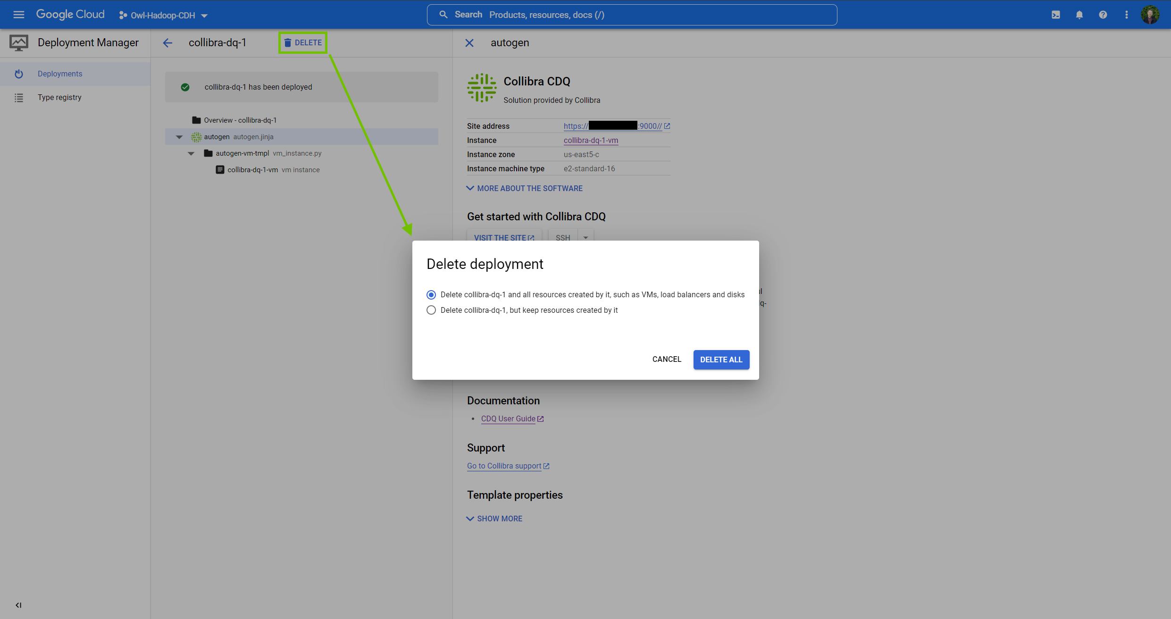Click the Overview folder icon
Viewport: 1171px width, 619px height.
[x=197, y=120]
